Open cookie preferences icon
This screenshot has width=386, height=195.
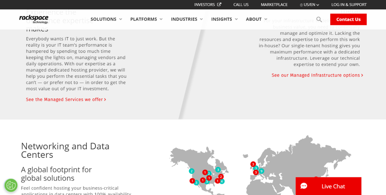tap(11, 185)
